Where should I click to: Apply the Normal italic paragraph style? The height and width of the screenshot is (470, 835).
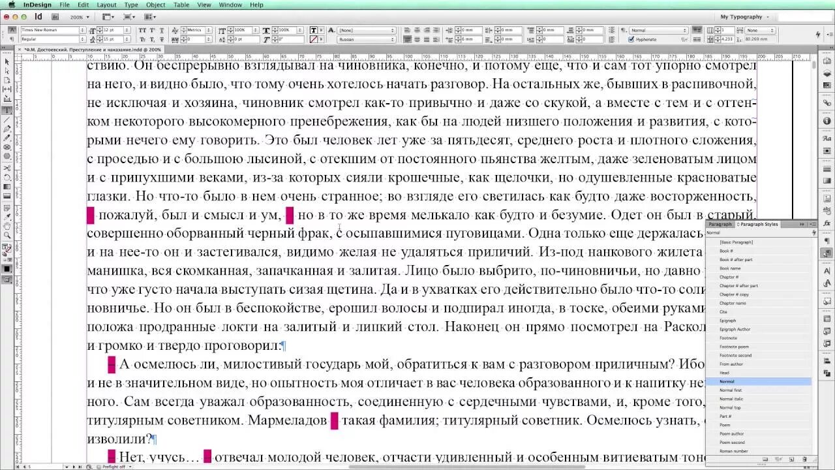[731, 399]
